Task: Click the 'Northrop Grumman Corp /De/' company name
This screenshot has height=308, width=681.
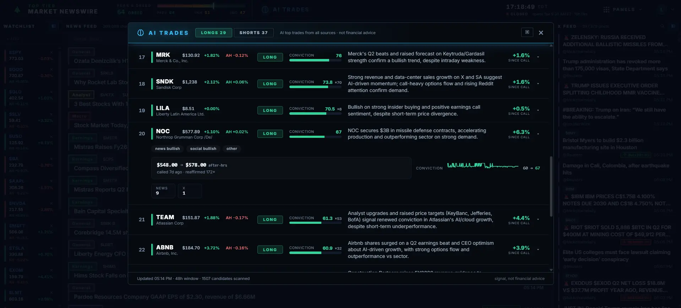Action: pos(184,137)
